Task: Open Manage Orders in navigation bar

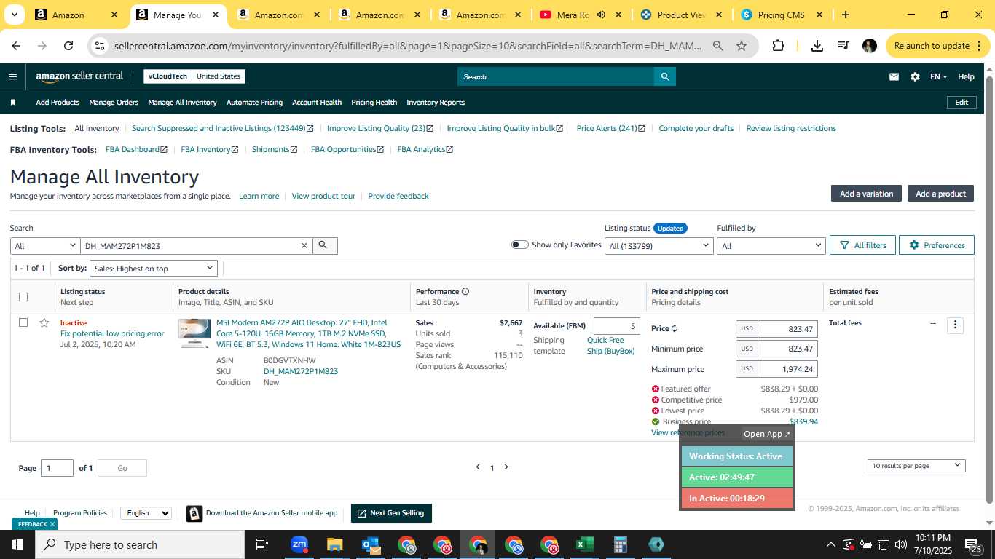Action: (x=114, y=103)
